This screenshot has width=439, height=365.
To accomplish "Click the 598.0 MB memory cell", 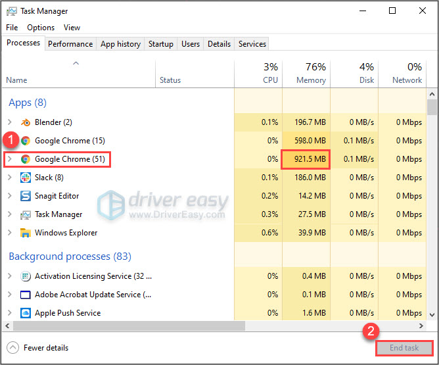I will (x=306, y=141).
